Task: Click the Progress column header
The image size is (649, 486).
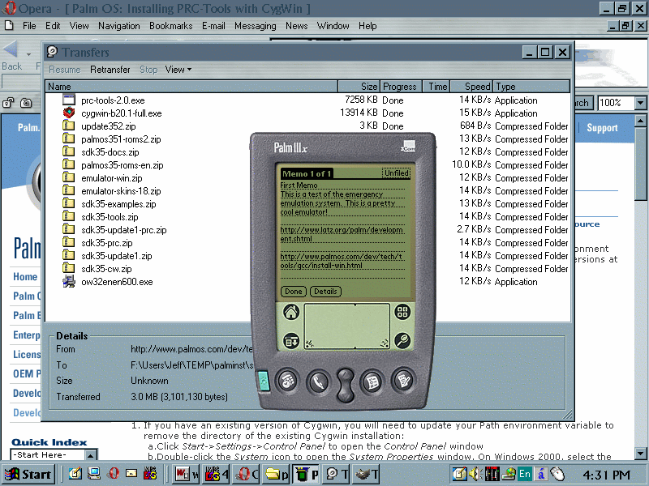Action: point(401,87)
